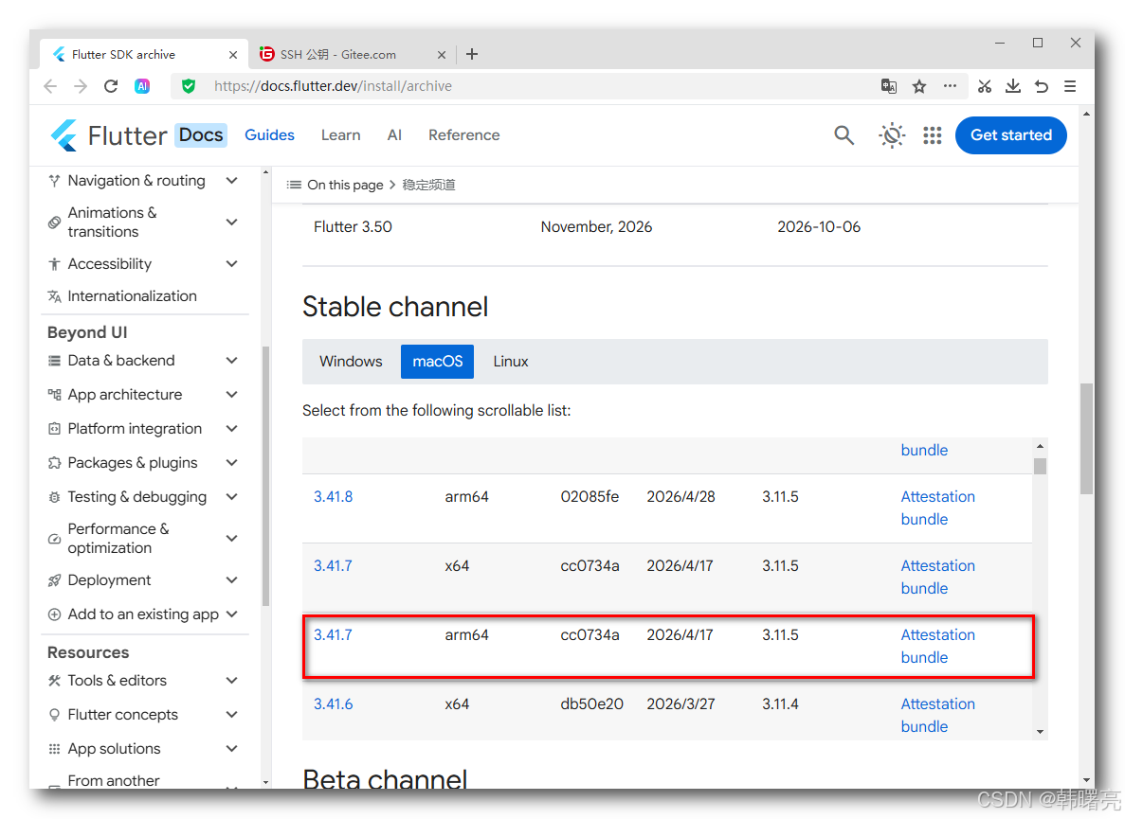Expand Packages & plugins chevron
This screenshot has height=819, width=1125.
(x=232, y=463)
